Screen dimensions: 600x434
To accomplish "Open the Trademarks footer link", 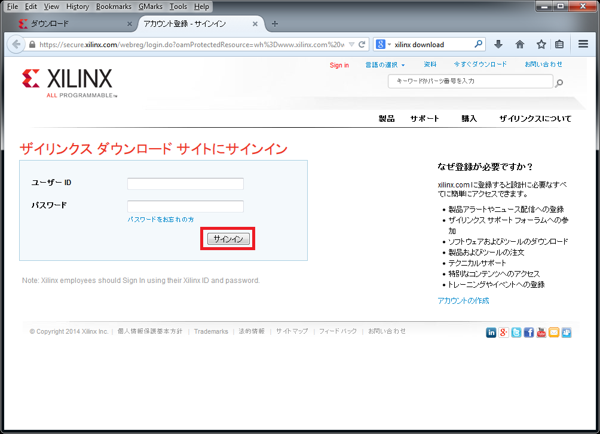I will pyautogui.click(x=211, y=331).
